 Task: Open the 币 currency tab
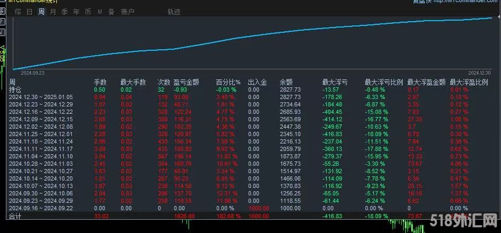[x=88, y=12]
